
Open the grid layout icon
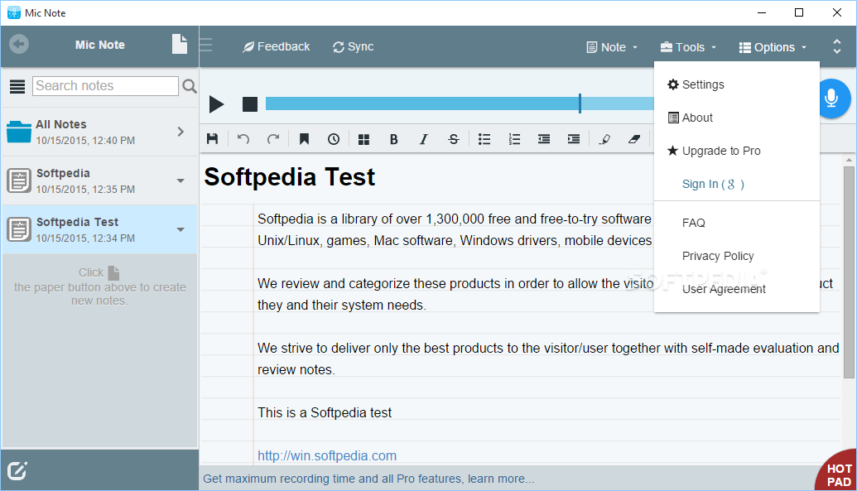pos(364,139)
